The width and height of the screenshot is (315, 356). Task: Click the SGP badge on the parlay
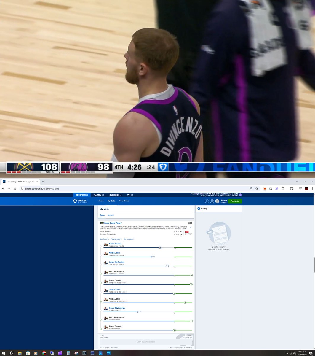[102, 223]
